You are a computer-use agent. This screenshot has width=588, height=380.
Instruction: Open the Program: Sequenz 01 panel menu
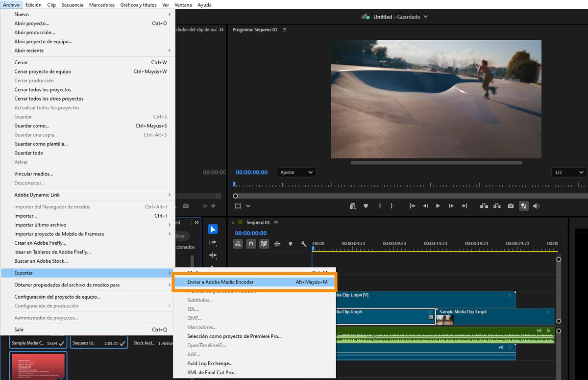(285, 30)
